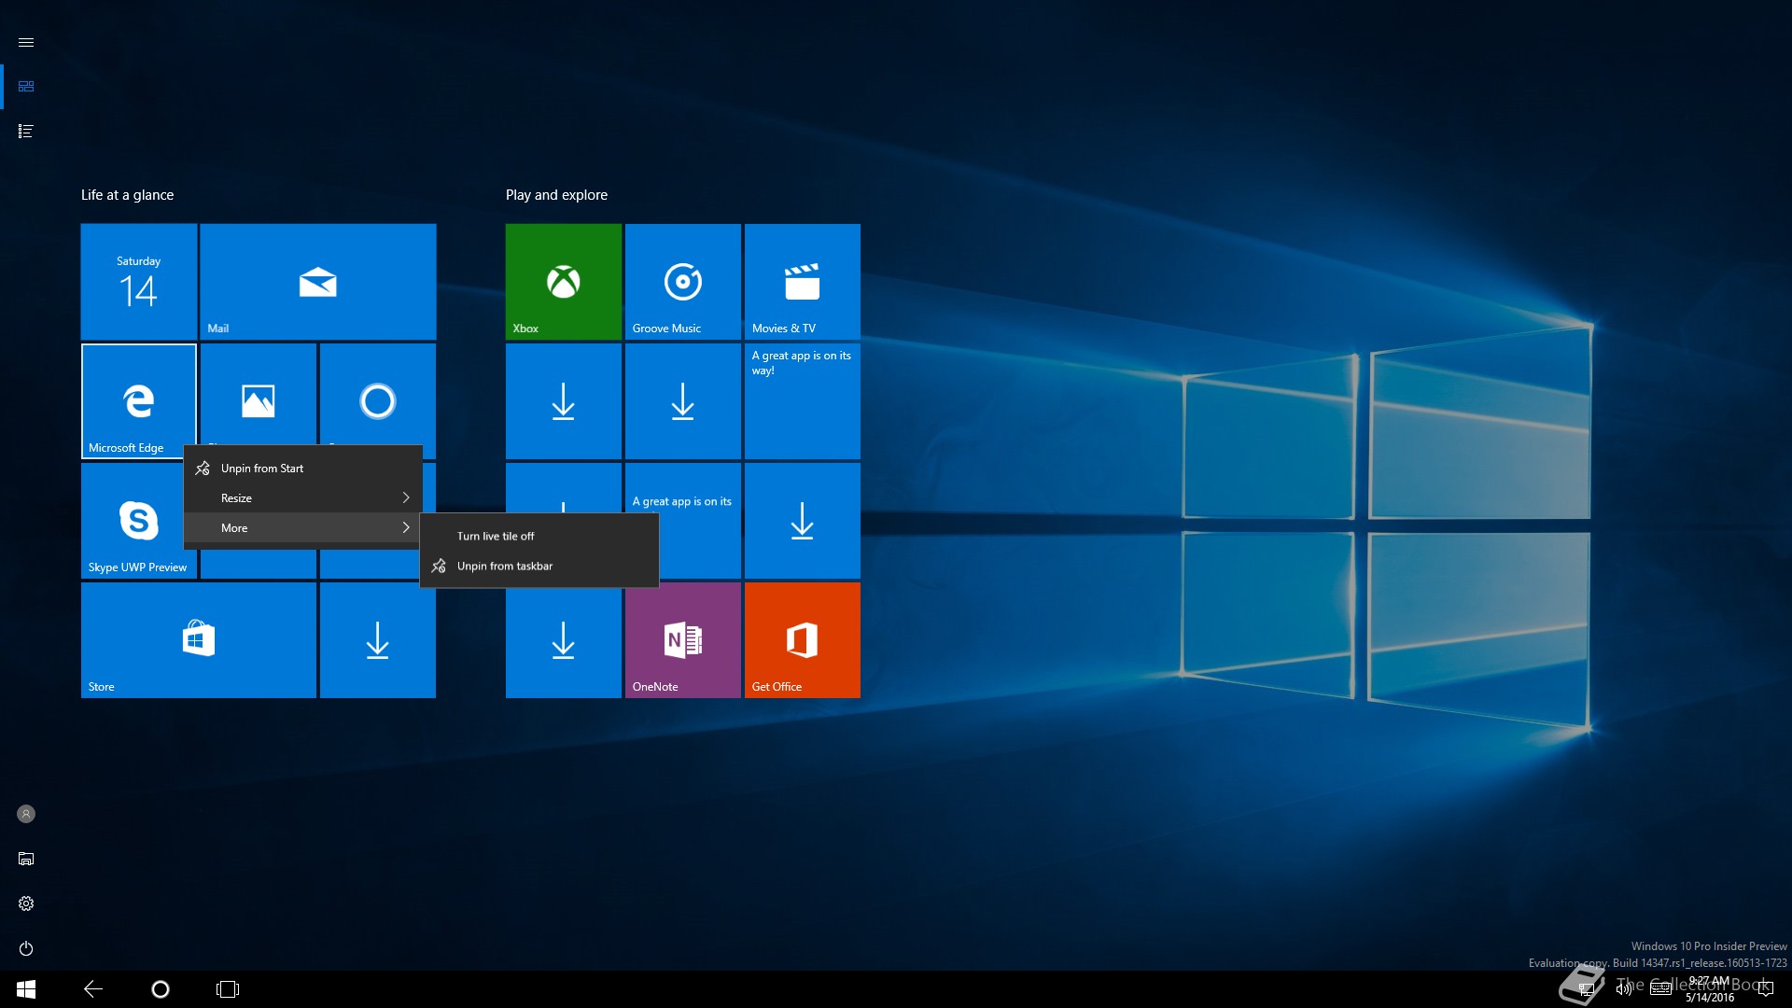The width and height of the screenshot is (1792, 1008).
Task: Click the download tile below Groove Music
Action: [x=683, y=401]
